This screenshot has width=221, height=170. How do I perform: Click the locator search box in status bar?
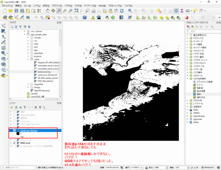(x=18, y=168)
